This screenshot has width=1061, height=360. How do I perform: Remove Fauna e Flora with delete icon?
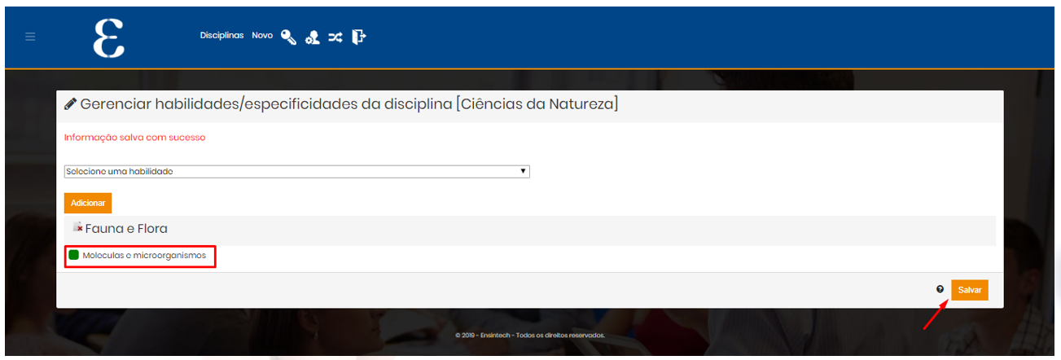(77, 227)
